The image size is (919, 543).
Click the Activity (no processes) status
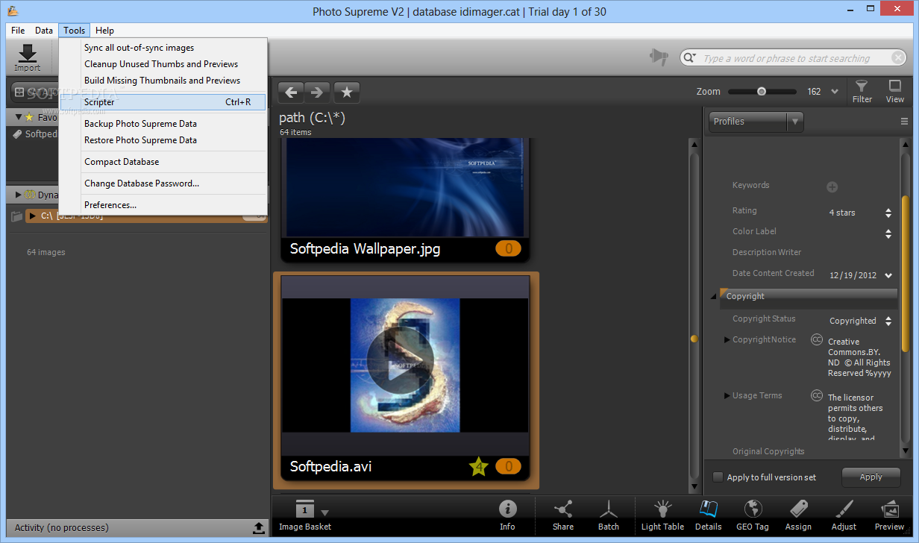pyautogui.click(x=62, y=527)
